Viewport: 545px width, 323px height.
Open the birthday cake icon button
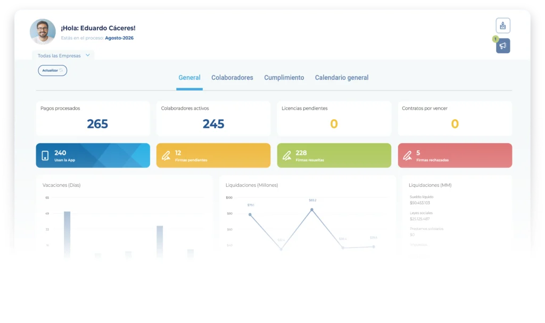(x=502, y=26)
